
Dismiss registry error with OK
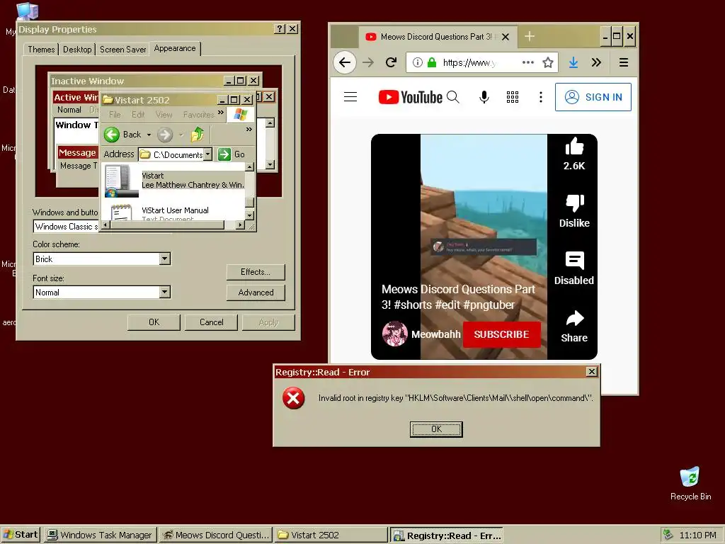click(x=436, y=429)
